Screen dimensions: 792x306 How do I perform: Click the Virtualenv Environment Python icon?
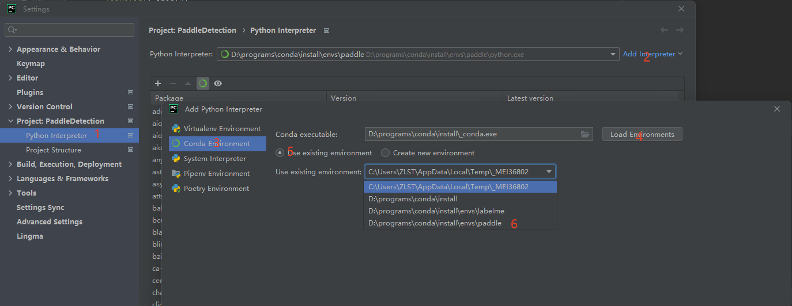176,129
